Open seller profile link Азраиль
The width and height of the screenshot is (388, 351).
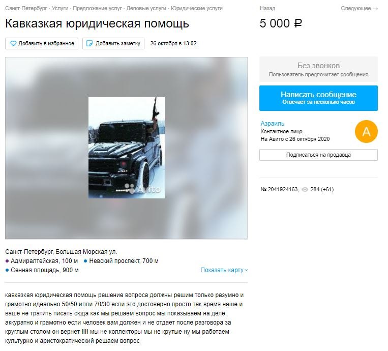click(272, 124)
